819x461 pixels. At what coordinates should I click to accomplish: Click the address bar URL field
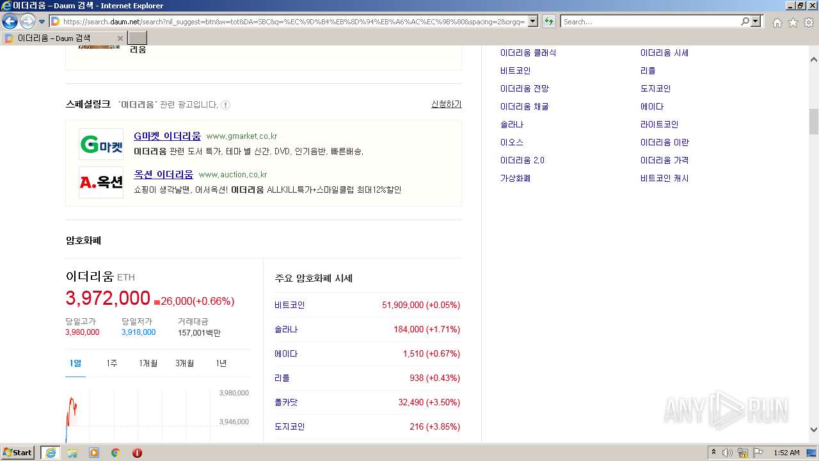tap(293, 22)
